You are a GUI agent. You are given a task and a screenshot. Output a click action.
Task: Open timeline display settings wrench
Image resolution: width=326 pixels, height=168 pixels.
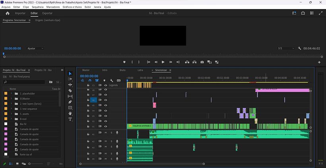(x=111, y=80)
